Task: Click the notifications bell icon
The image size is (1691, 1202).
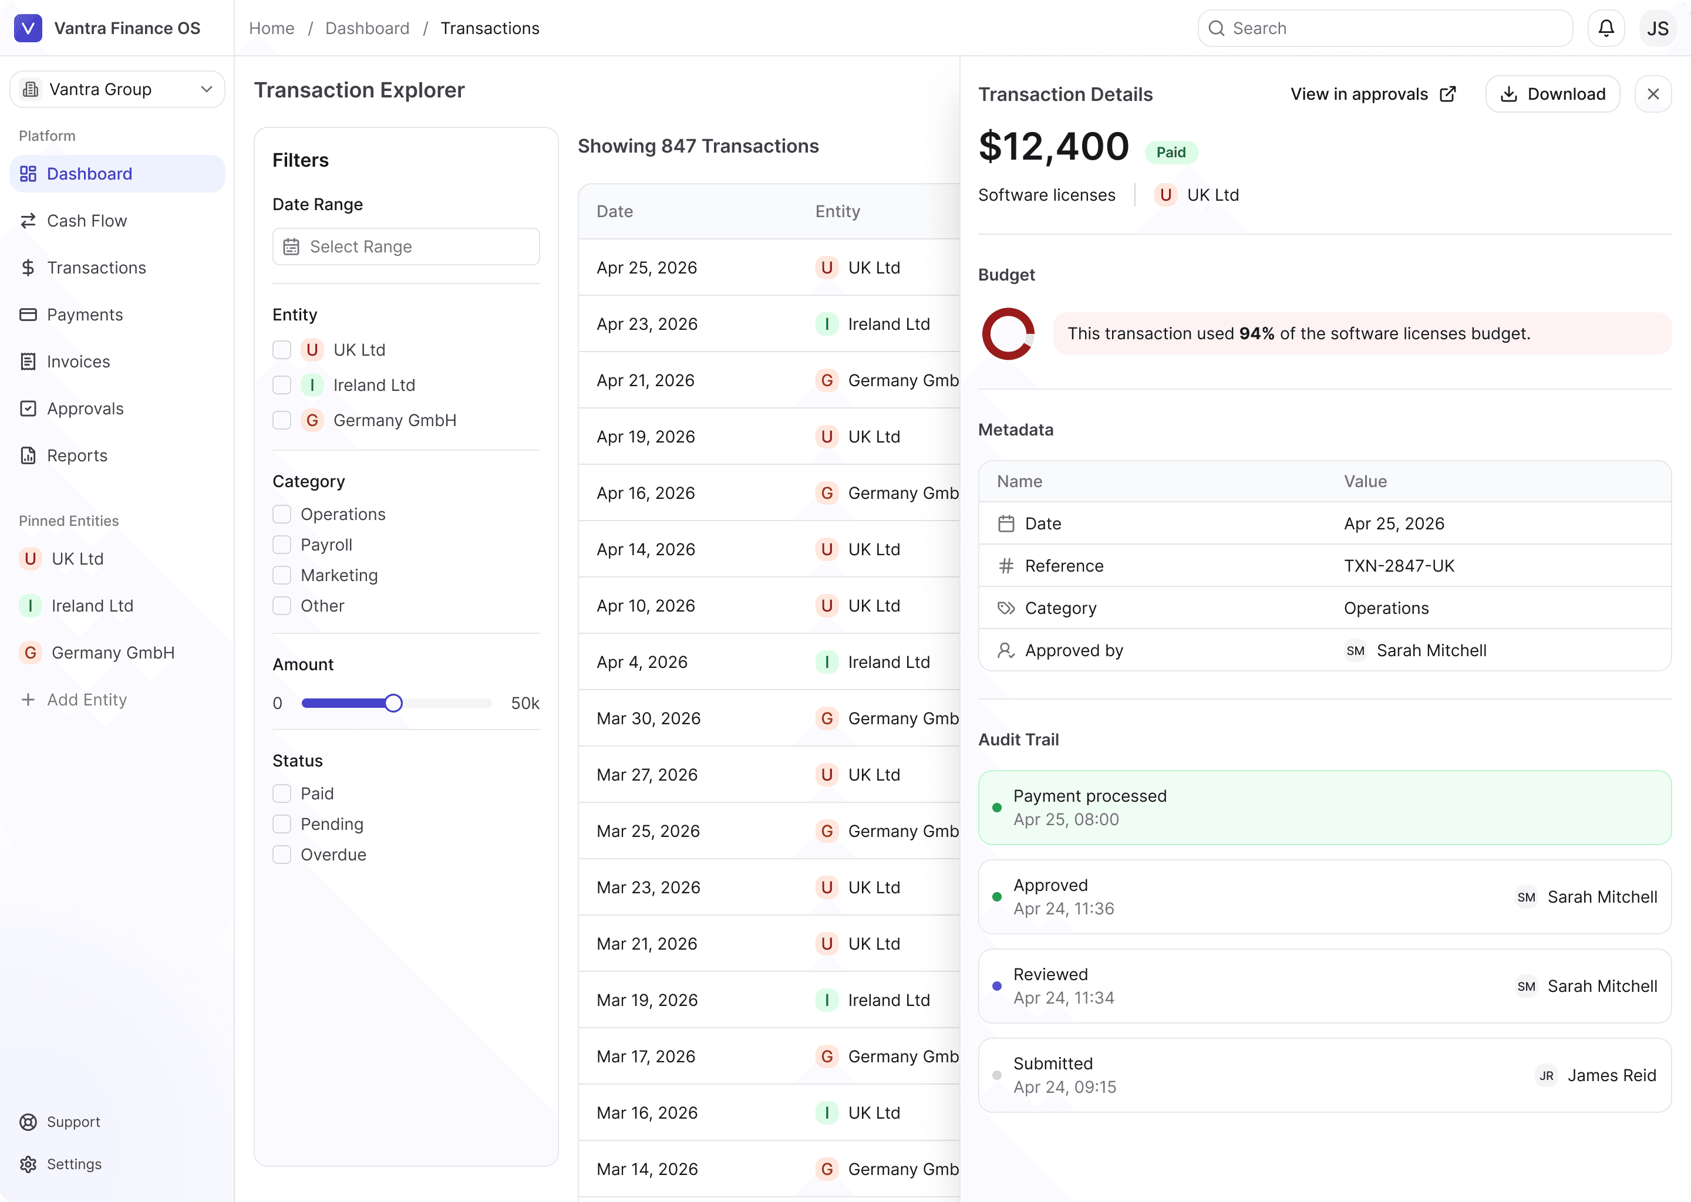Action: pos(1606,28)
